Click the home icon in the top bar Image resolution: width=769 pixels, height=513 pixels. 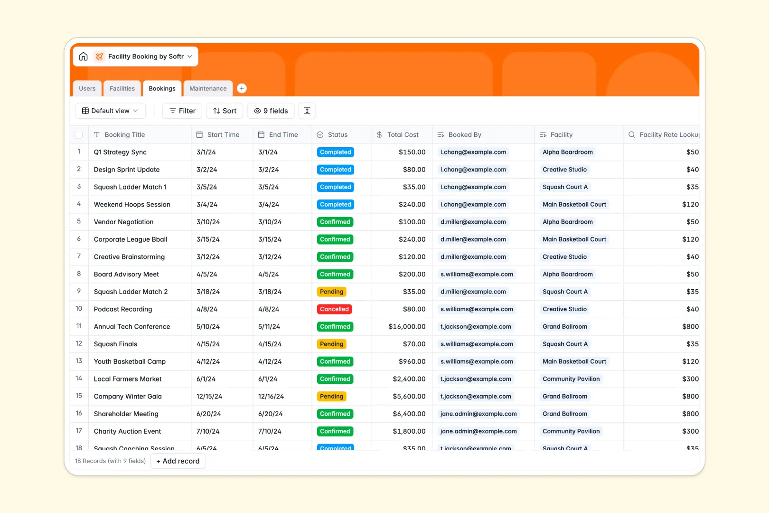pos(83,56)
